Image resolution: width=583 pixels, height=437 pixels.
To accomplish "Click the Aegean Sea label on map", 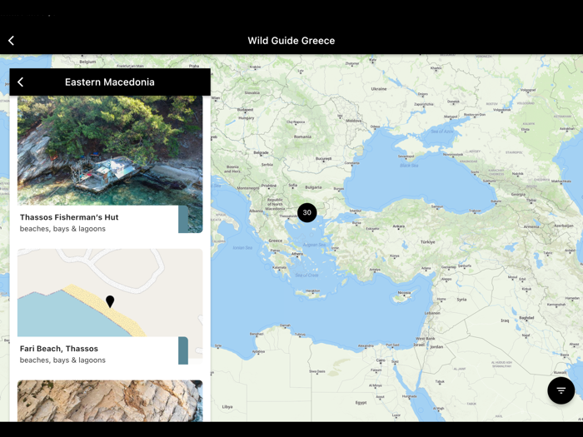I will (314, 245).
